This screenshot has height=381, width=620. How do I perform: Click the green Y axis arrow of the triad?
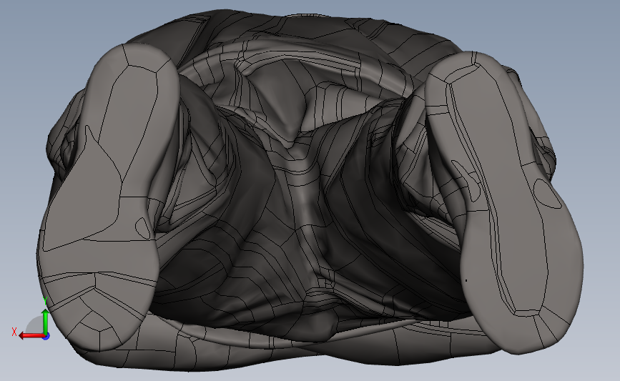(46, 322)
